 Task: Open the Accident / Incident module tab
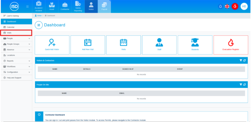point(39,7)
